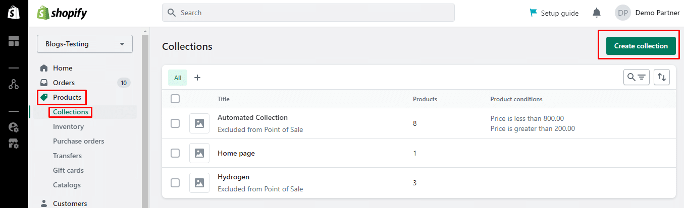
Task: Click the Shopify bag icon in black sidebar
Action: [14, 13]
